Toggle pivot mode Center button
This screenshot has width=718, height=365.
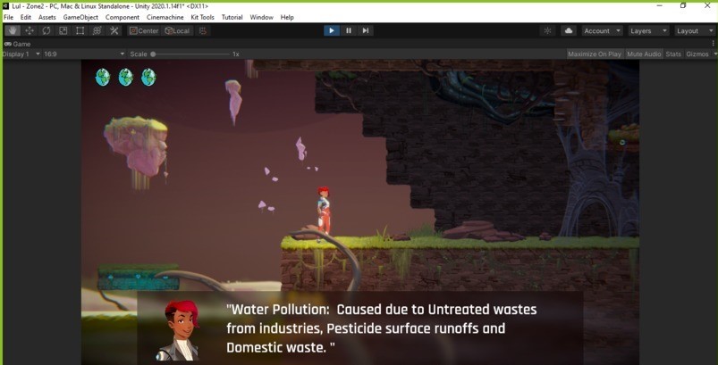click(x=143, y=30)
